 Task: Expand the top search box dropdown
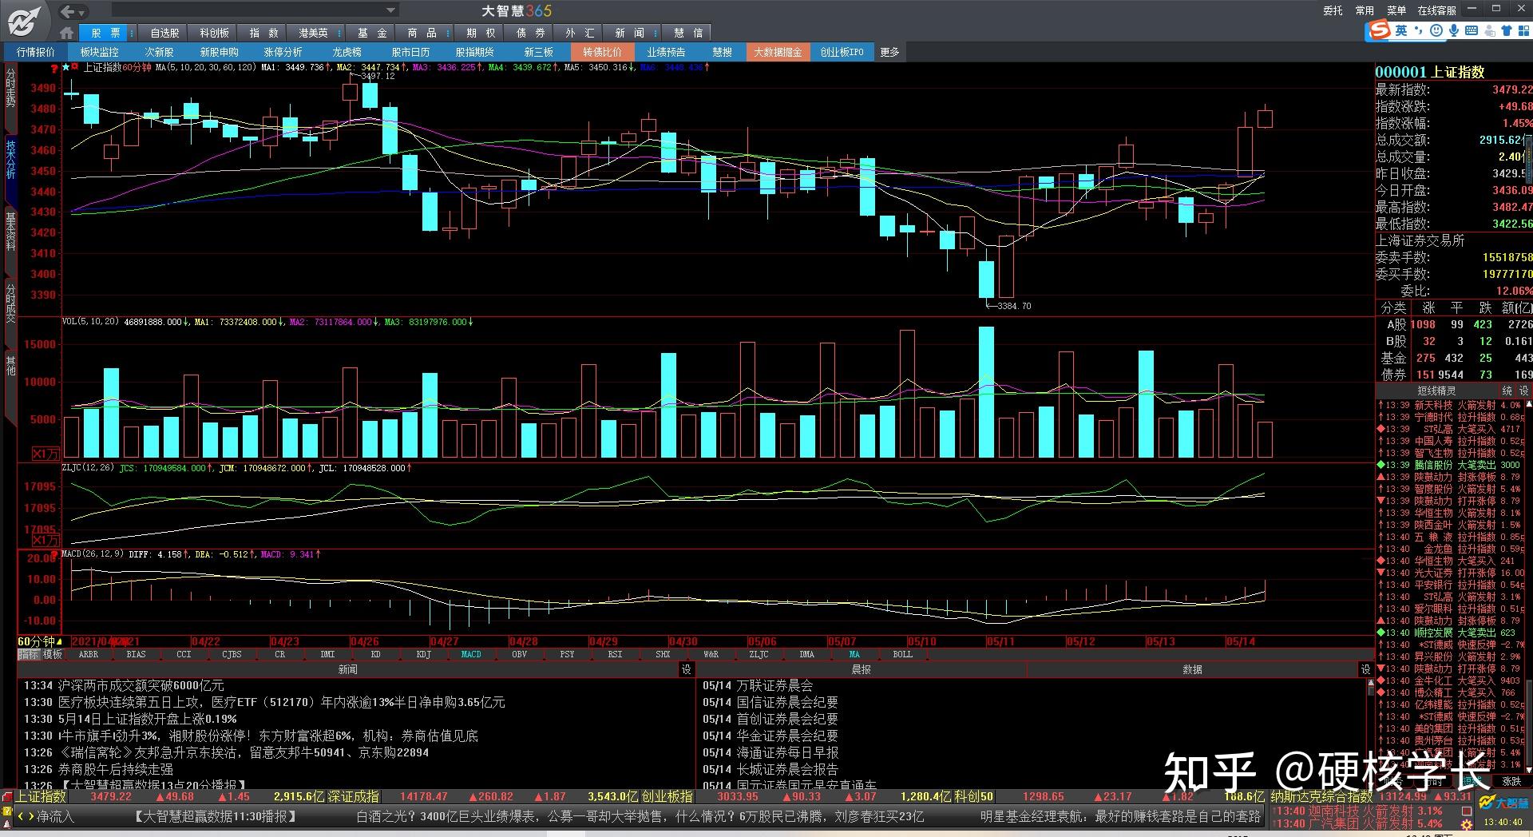pos(390,10)
